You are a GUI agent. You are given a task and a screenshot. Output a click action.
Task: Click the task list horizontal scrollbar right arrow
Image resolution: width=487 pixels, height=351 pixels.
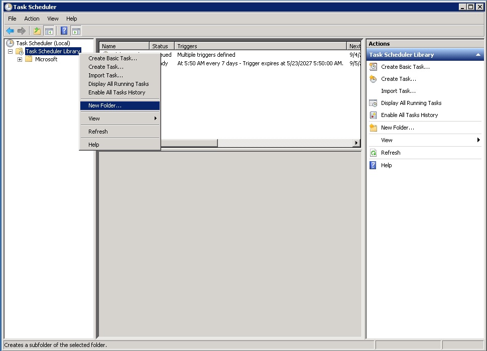click(x=356, y=143)
